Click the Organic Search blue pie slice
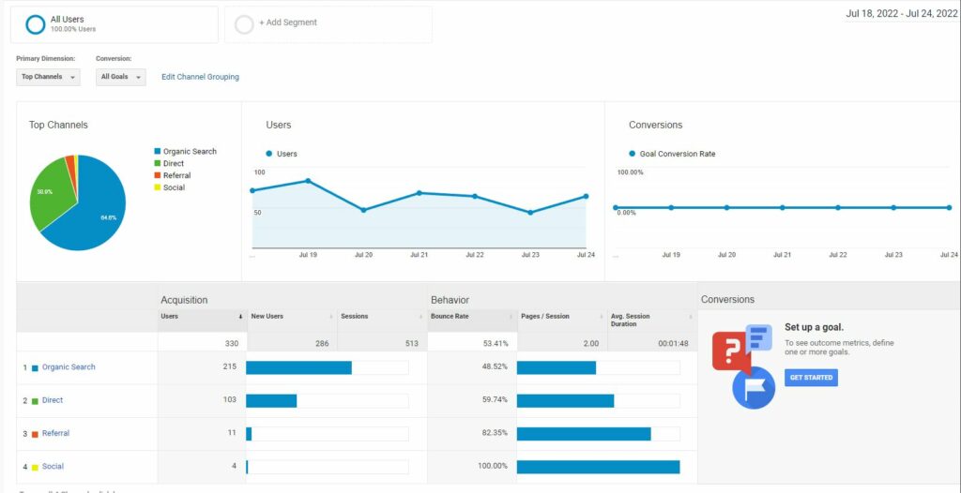This screenshot has height=493, width=961. [94, 211]
